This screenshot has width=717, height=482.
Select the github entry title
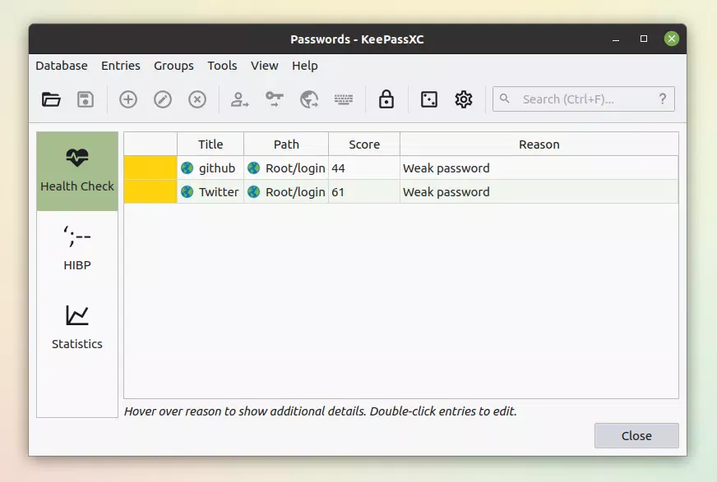click(217, 168)
